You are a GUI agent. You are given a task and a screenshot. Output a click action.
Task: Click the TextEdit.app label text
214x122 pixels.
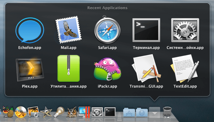[x=185, y=86]
